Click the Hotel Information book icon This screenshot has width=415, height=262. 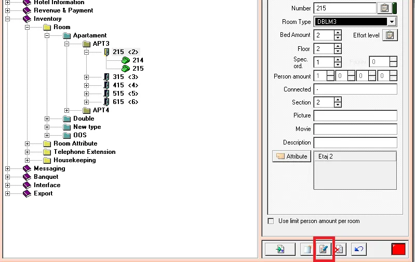coord(27,3)
